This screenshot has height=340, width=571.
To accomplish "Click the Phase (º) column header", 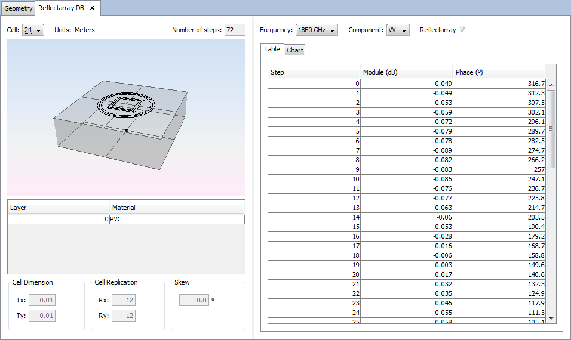I will point(498,72).
